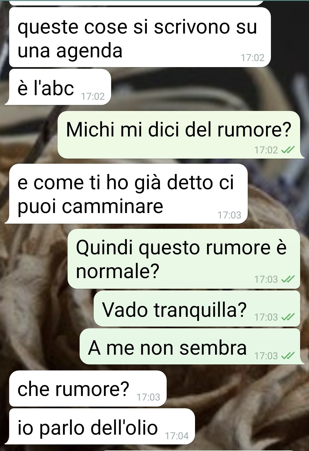Tap the received message 'che rumore?'
This screenshot has width=309, height=451.
(x=88, y=388)
